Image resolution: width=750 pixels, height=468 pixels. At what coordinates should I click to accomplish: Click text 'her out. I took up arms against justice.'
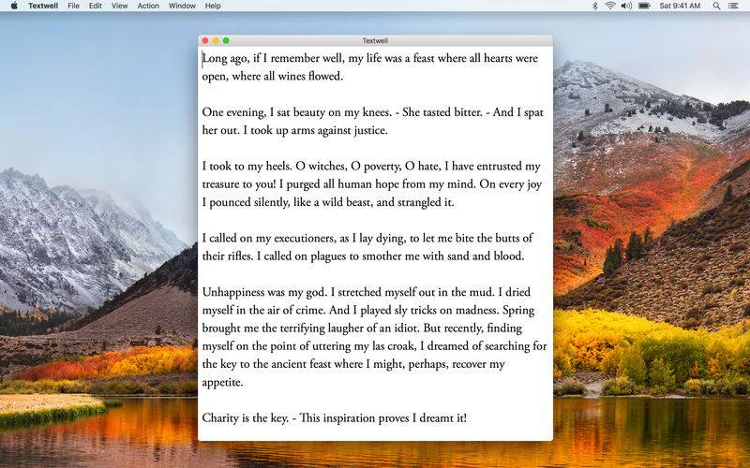[x=294, y=130]
